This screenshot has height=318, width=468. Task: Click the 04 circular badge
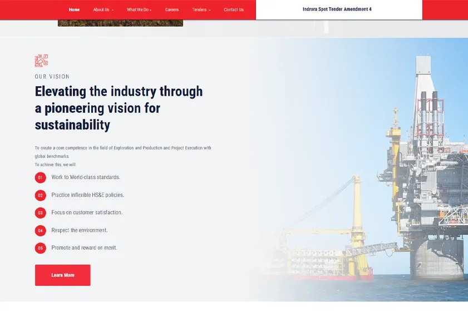click(40, 230)
